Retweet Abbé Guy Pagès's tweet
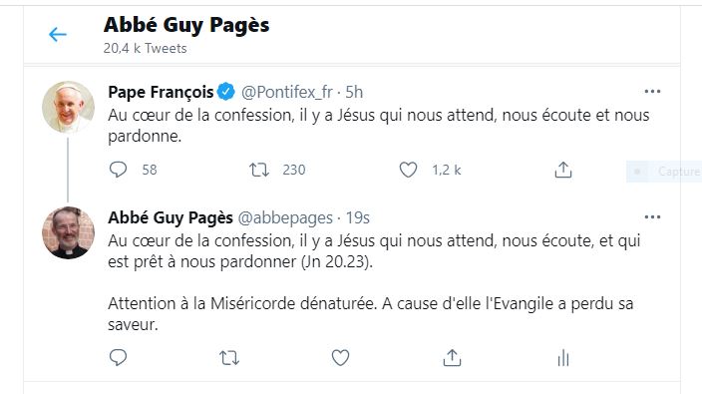This screenshot has height=394, width=702. (x=229, y=358)
